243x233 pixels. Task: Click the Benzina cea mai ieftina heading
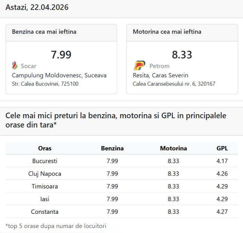pos(44,32)
